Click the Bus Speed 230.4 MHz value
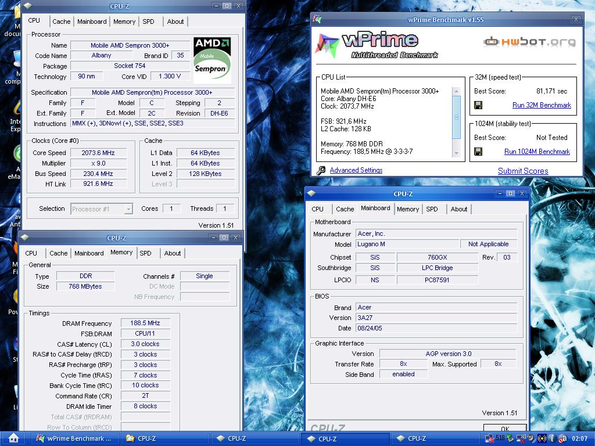 coord(98,174)
